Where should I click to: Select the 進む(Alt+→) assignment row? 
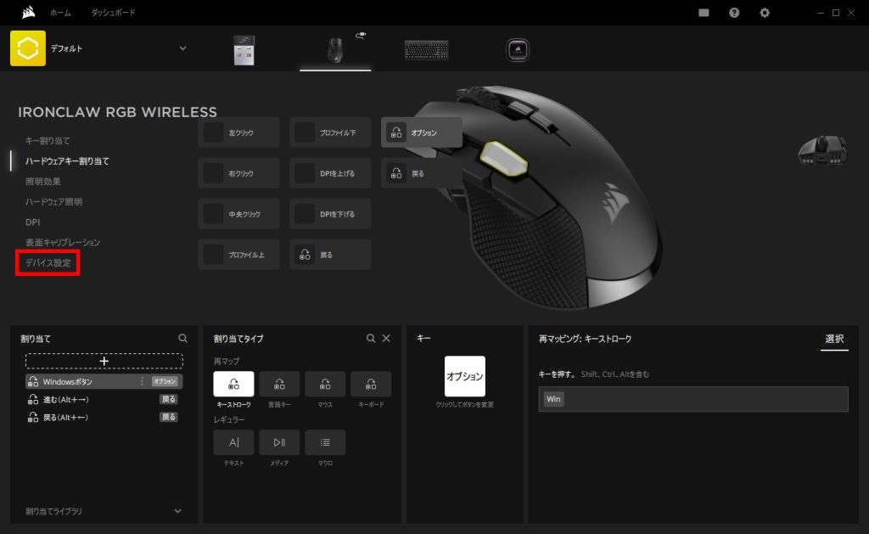[104, 399]
